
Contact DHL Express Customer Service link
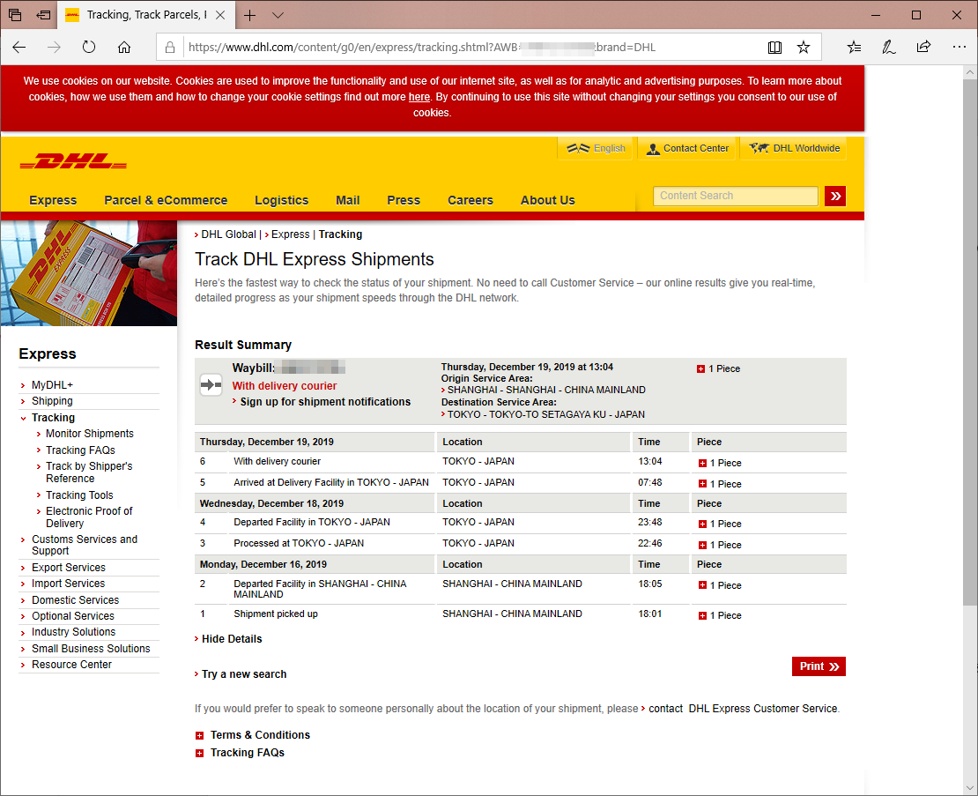[744, 709]
